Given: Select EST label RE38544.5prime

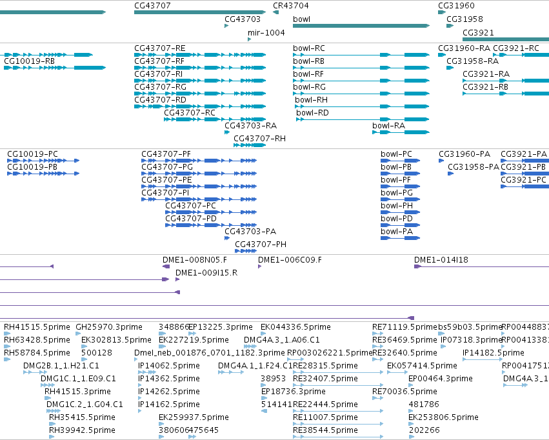Looking at the screenshot, I should (x=325, y=430).
